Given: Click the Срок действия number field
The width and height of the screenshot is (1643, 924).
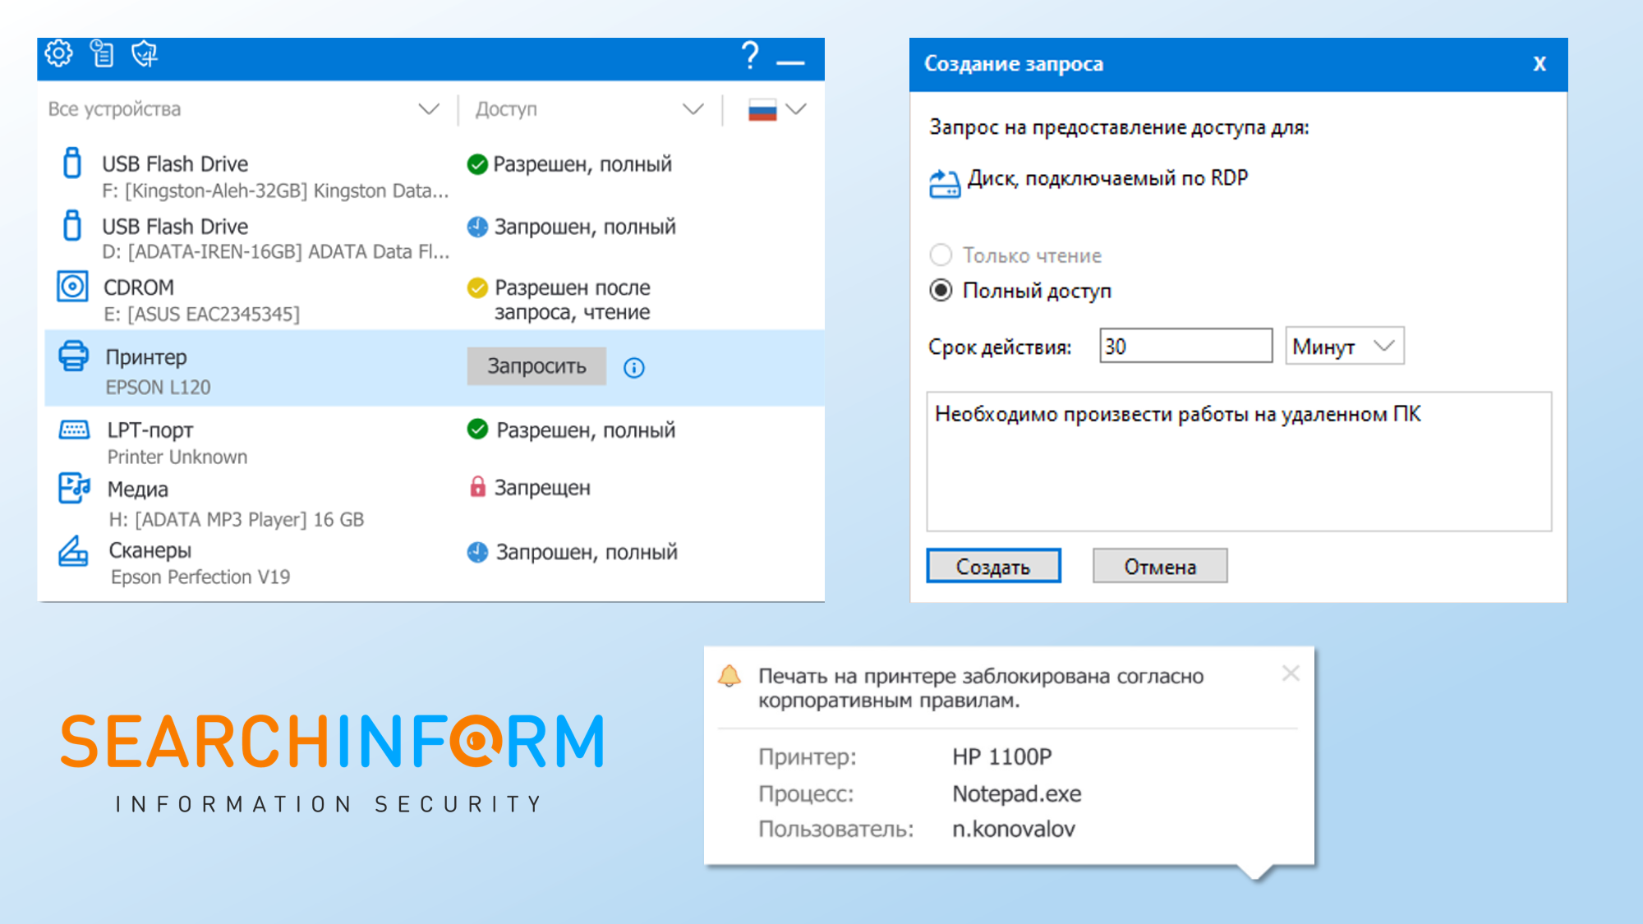Looking at the screenshot, I should pos(1185,347).
